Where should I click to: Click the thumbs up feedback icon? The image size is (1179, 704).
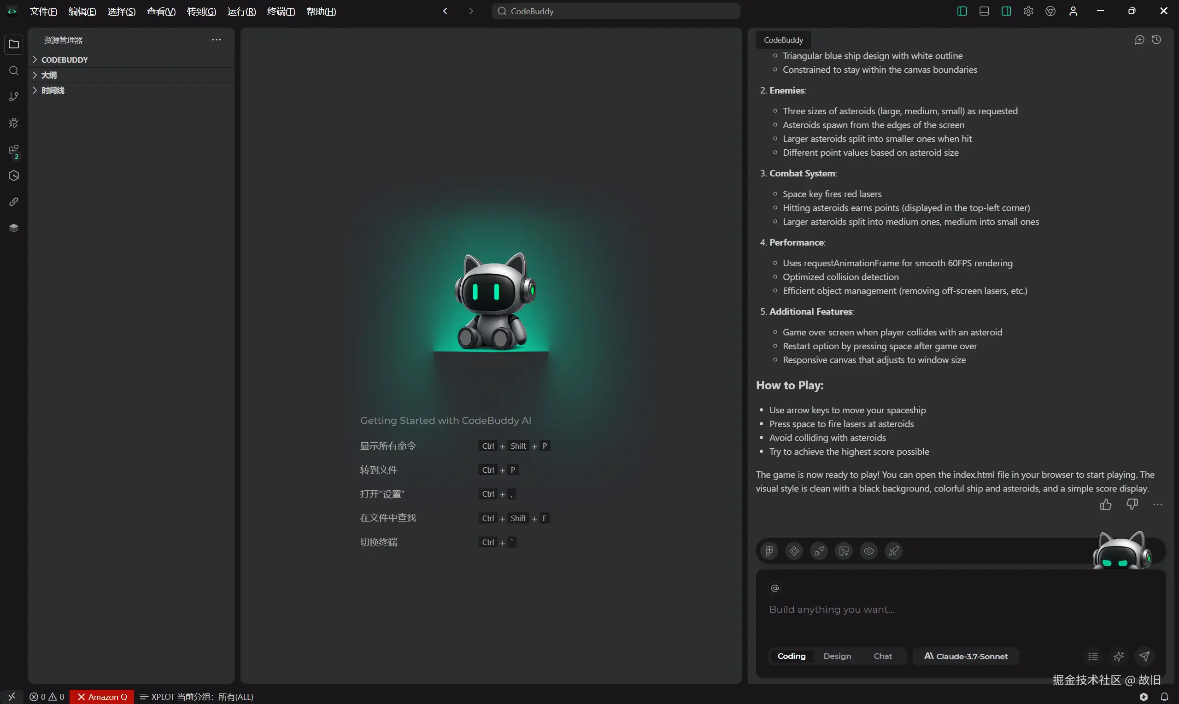coord(1105,505)
